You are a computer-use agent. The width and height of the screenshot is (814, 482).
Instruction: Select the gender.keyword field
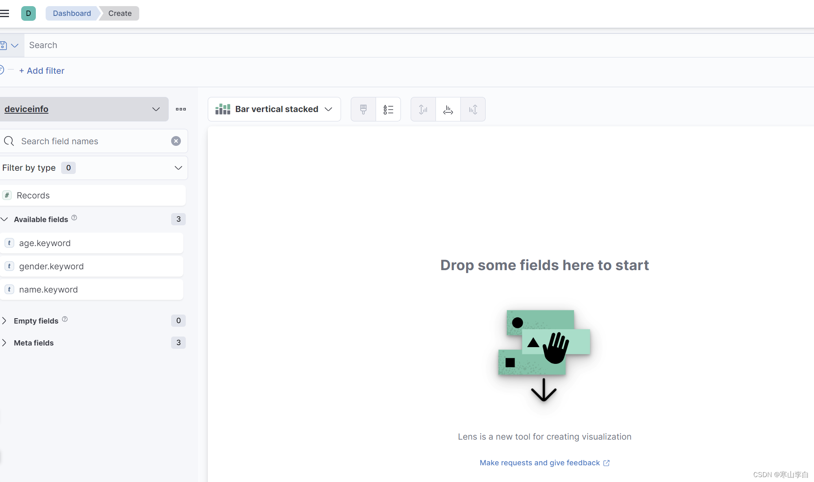click(x=51, y=266)
